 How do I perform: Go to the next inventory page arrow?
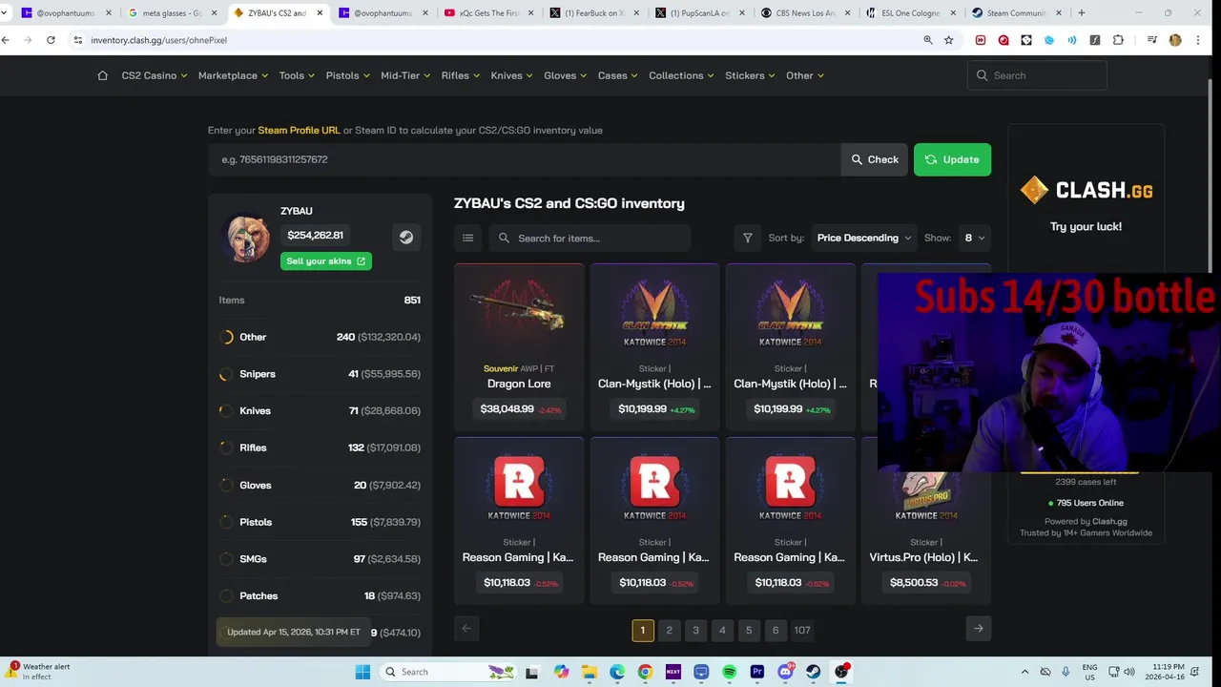pos(979,628)
